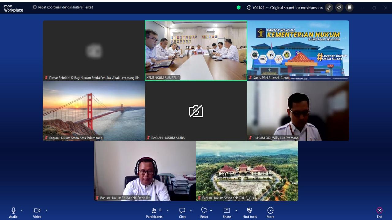The width and height of the screenshot is (392, 220).
Task: Select Kadiv P3H Sumsel_Ainun video tile
Action: [x=298, y=51]
